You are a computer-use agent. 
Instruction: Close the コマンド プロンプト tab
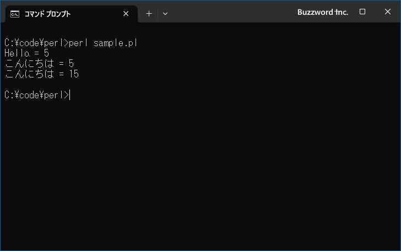[126, 14]
